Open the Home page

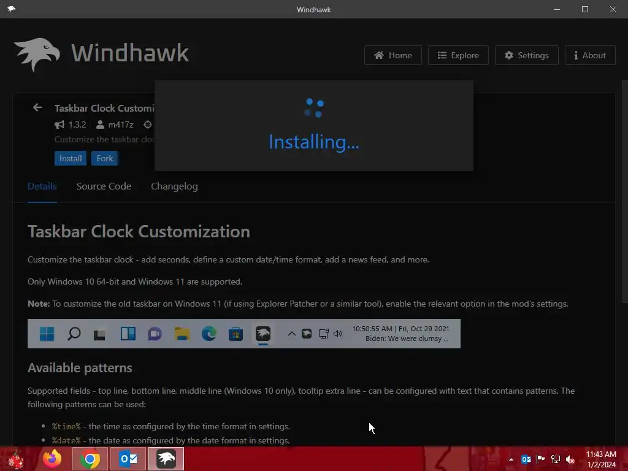(393, 55)
